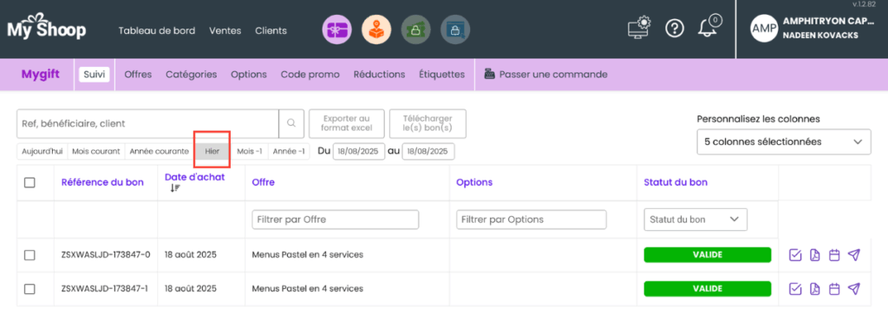Open the purple gift card module icon
Viewport: 888px width, 328px height.
337,30
